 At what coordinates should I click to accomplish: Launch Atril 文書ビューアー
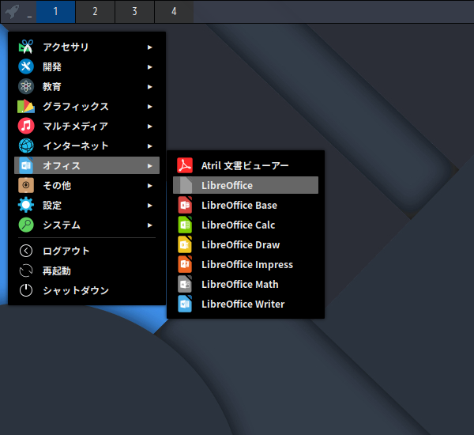246,165
